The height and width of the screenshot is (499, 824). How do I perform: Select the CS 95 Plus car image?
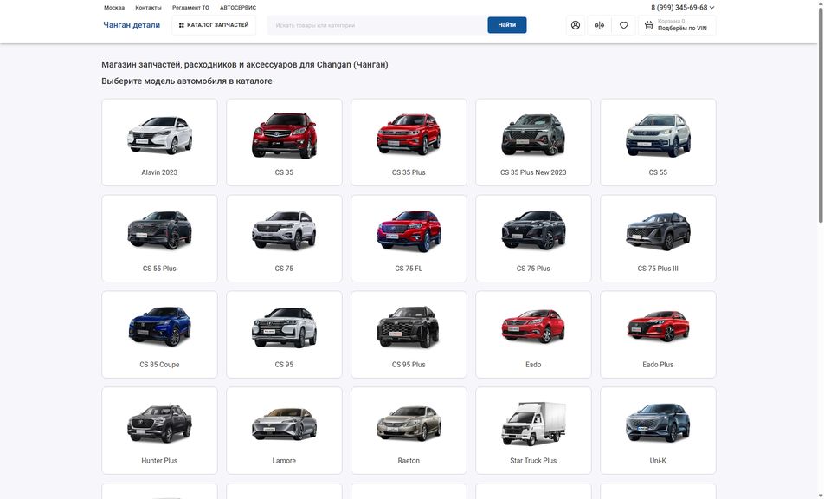(409, 327)
